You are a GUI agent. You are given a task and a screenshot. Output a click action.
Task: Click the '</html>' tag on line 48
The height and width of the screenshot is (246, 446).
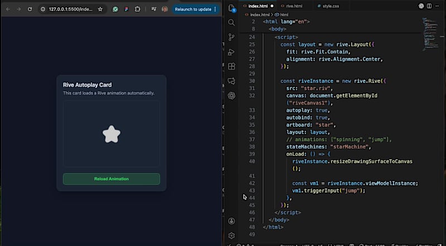(273, 227)
